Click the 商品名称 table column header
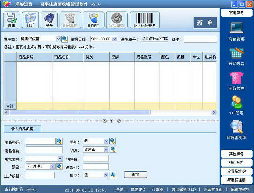Viewport: 254px width, 193px height. [68, 57]
